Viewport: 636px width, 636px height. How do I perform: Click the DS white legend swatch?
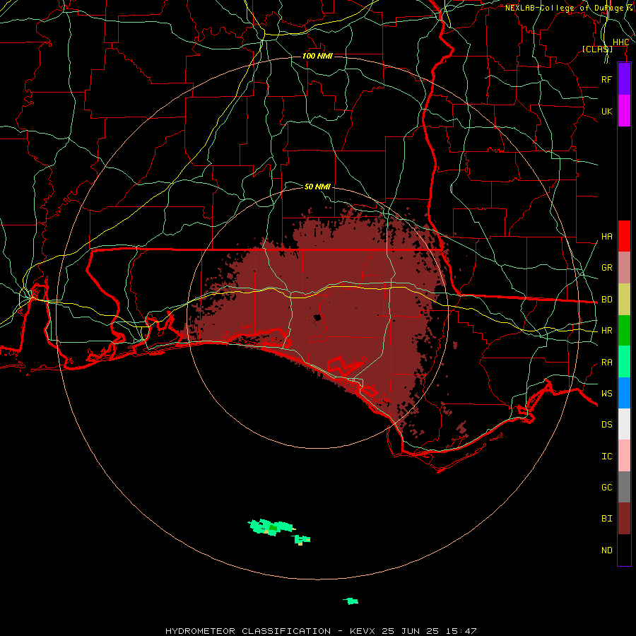(x=624, y=424)
